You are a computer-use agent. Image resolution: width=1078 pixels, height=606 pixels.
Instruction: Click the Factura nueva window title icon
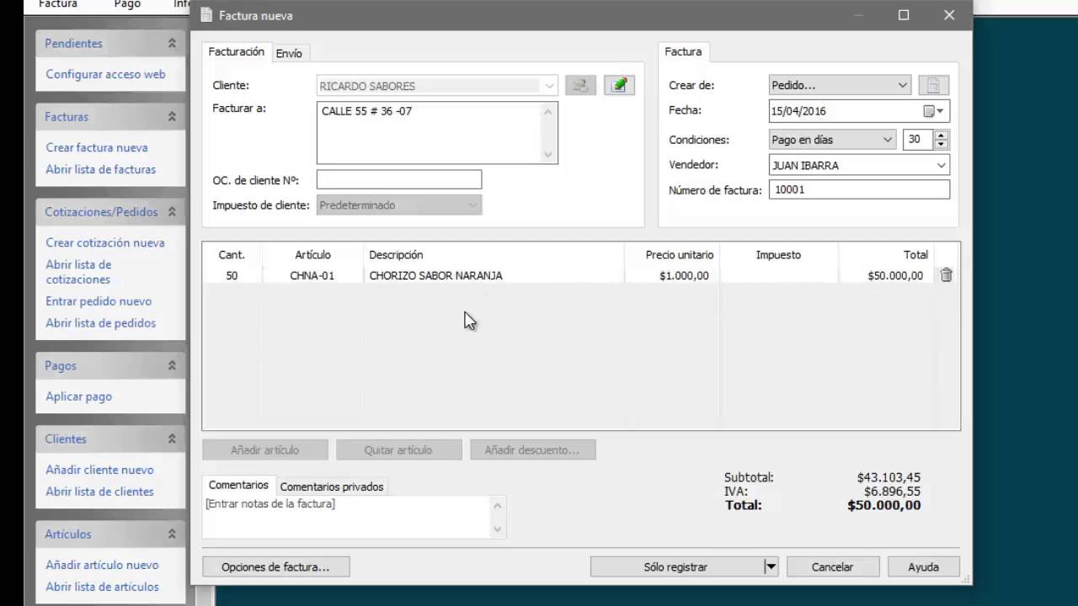click(206, 15)
